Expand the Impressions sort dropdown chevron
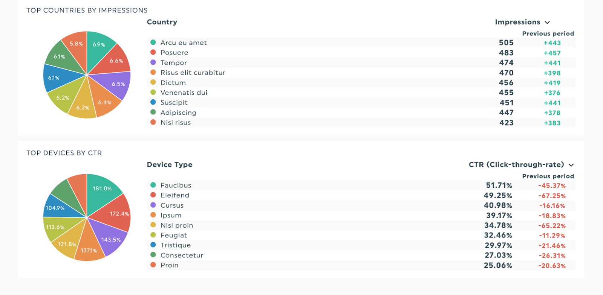 [547, 23]
